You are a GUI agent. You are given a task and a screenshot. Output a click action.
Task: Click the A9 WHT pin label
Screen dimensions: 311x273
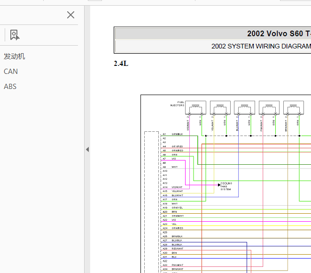170,167
